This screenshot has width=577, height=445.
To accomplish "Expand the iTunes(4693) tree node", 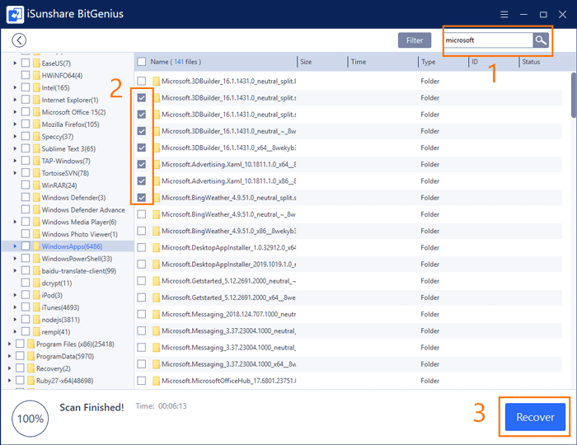I will click(15, 307).
